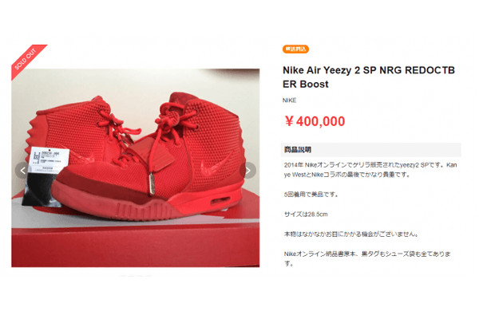479x319 pixels.
Task: Click the yen symbol beside the price
Action: pos(289,121)
